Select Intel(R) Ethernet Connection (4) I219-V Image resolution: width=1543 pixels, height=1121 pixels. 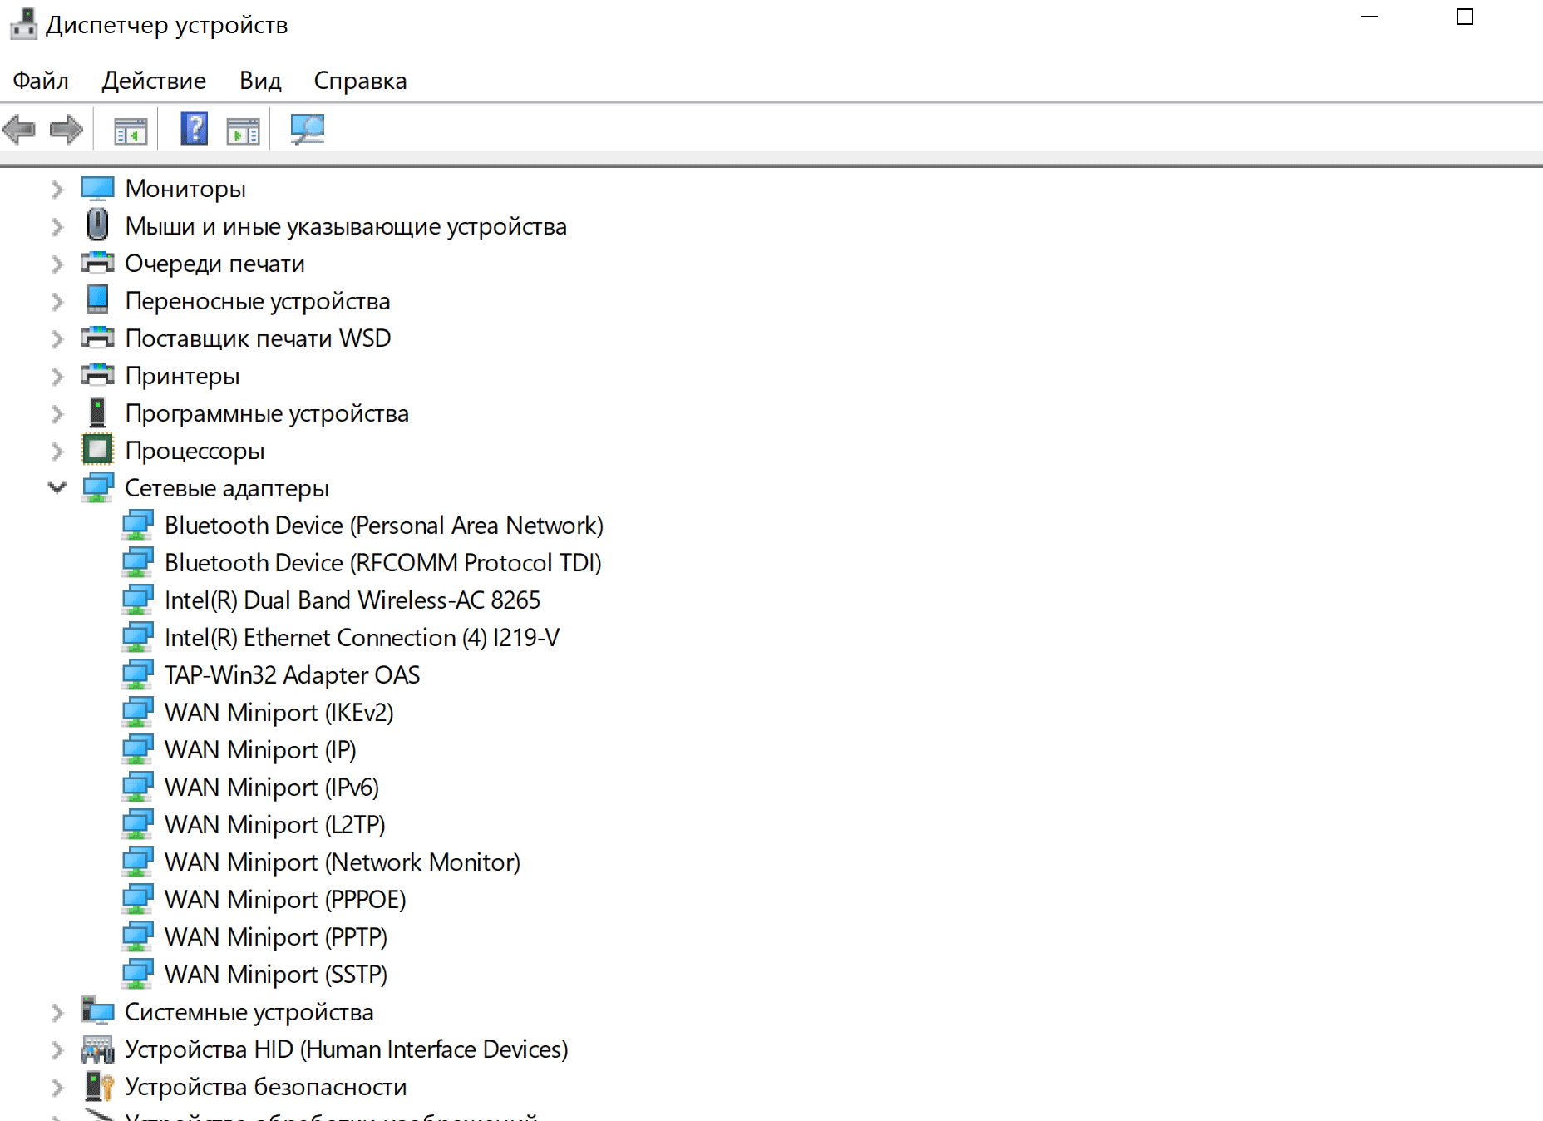362,638
